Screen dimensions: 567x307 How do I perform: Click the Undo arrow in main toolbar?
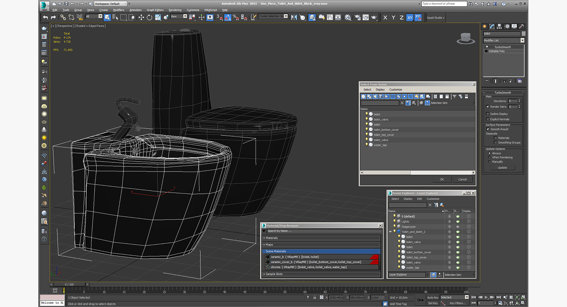point(46,17)
